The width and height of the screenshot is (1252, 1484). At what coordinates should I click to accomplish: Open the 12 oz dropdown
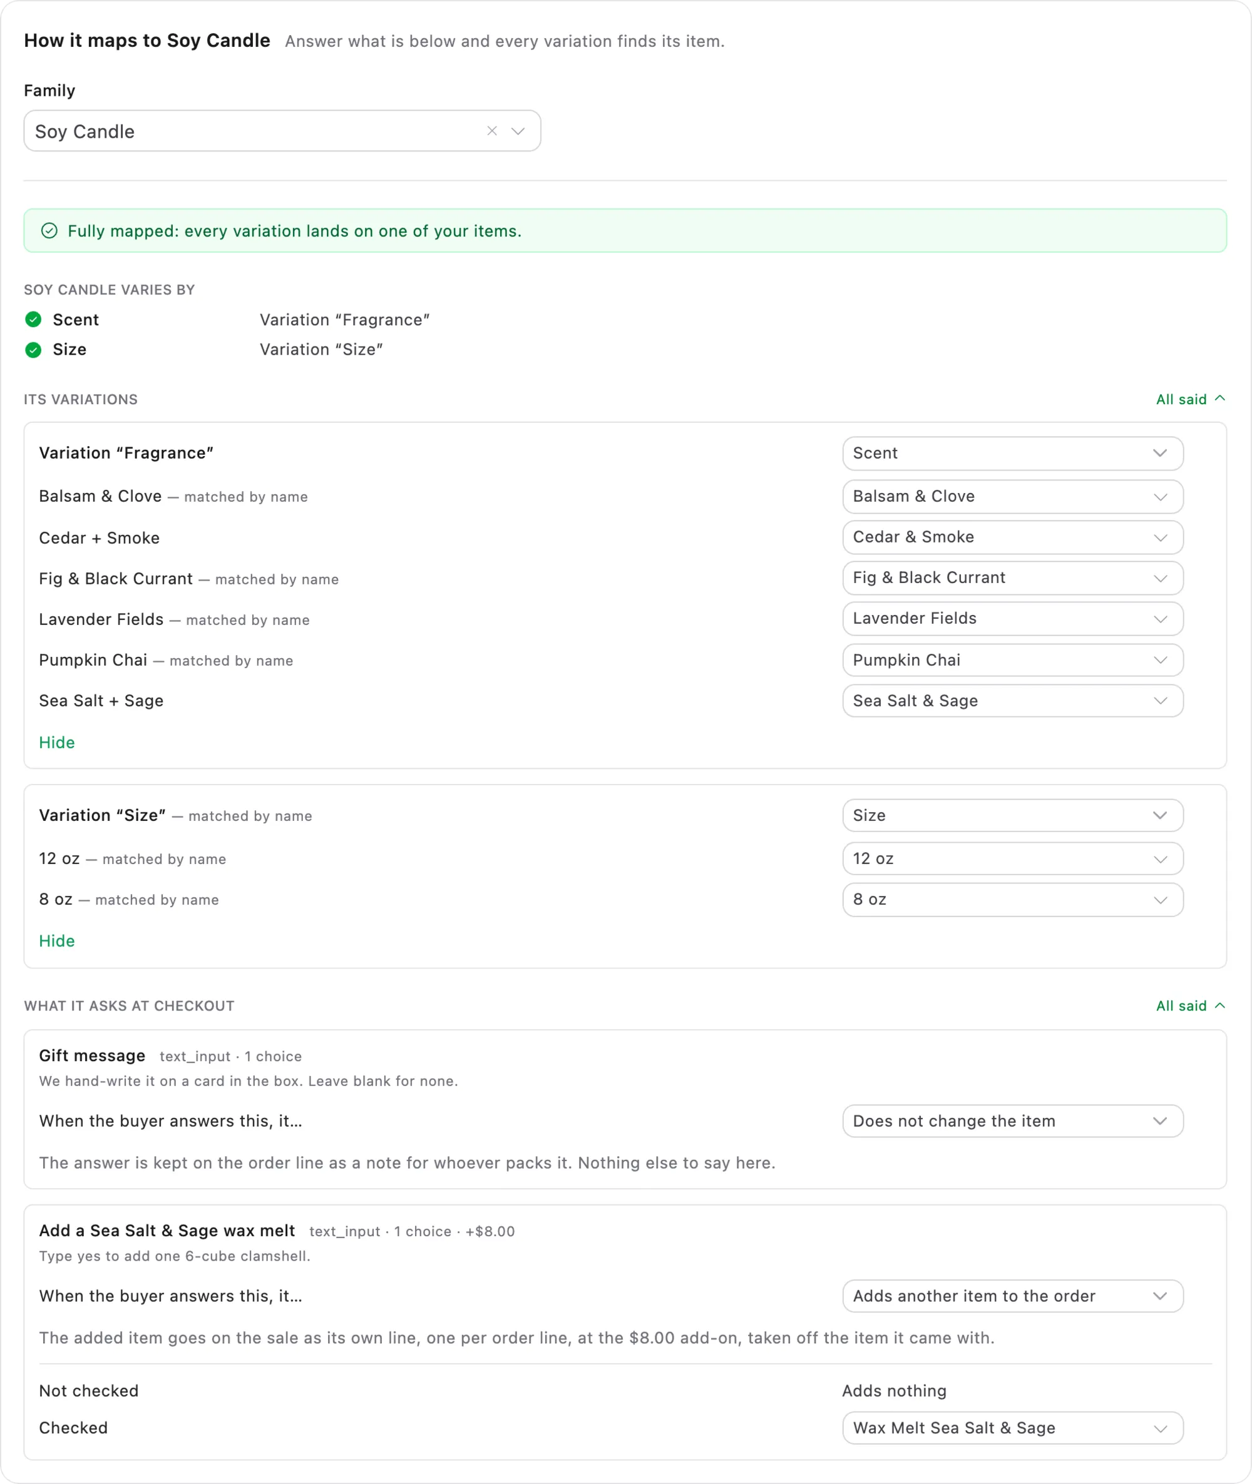pyautogui.click(x=1013, y=859)
